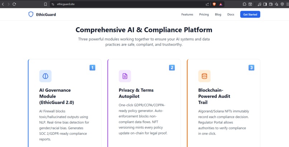Click the Privacy & Terms Autopilot heading
This screenshot has width=289, height=147.
point(136,93)
